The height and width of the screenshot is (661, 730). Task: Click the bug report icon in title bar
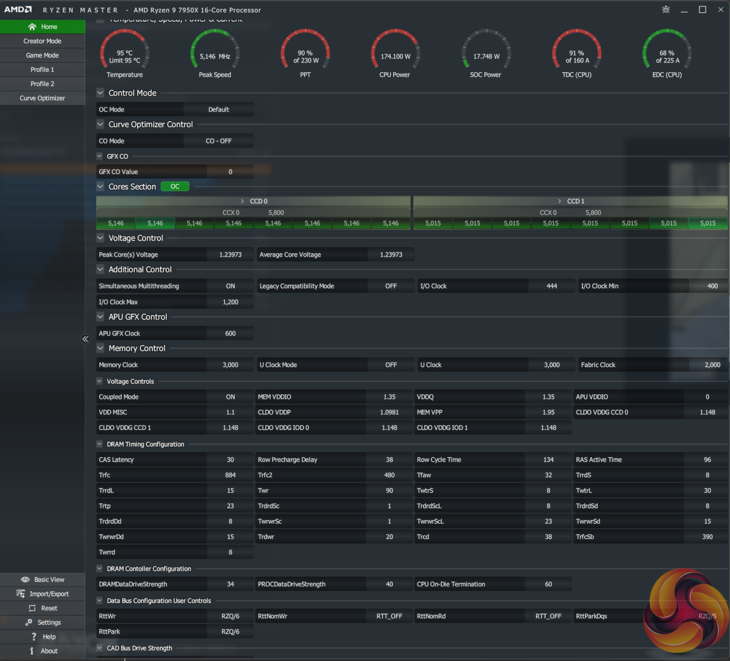666,10
